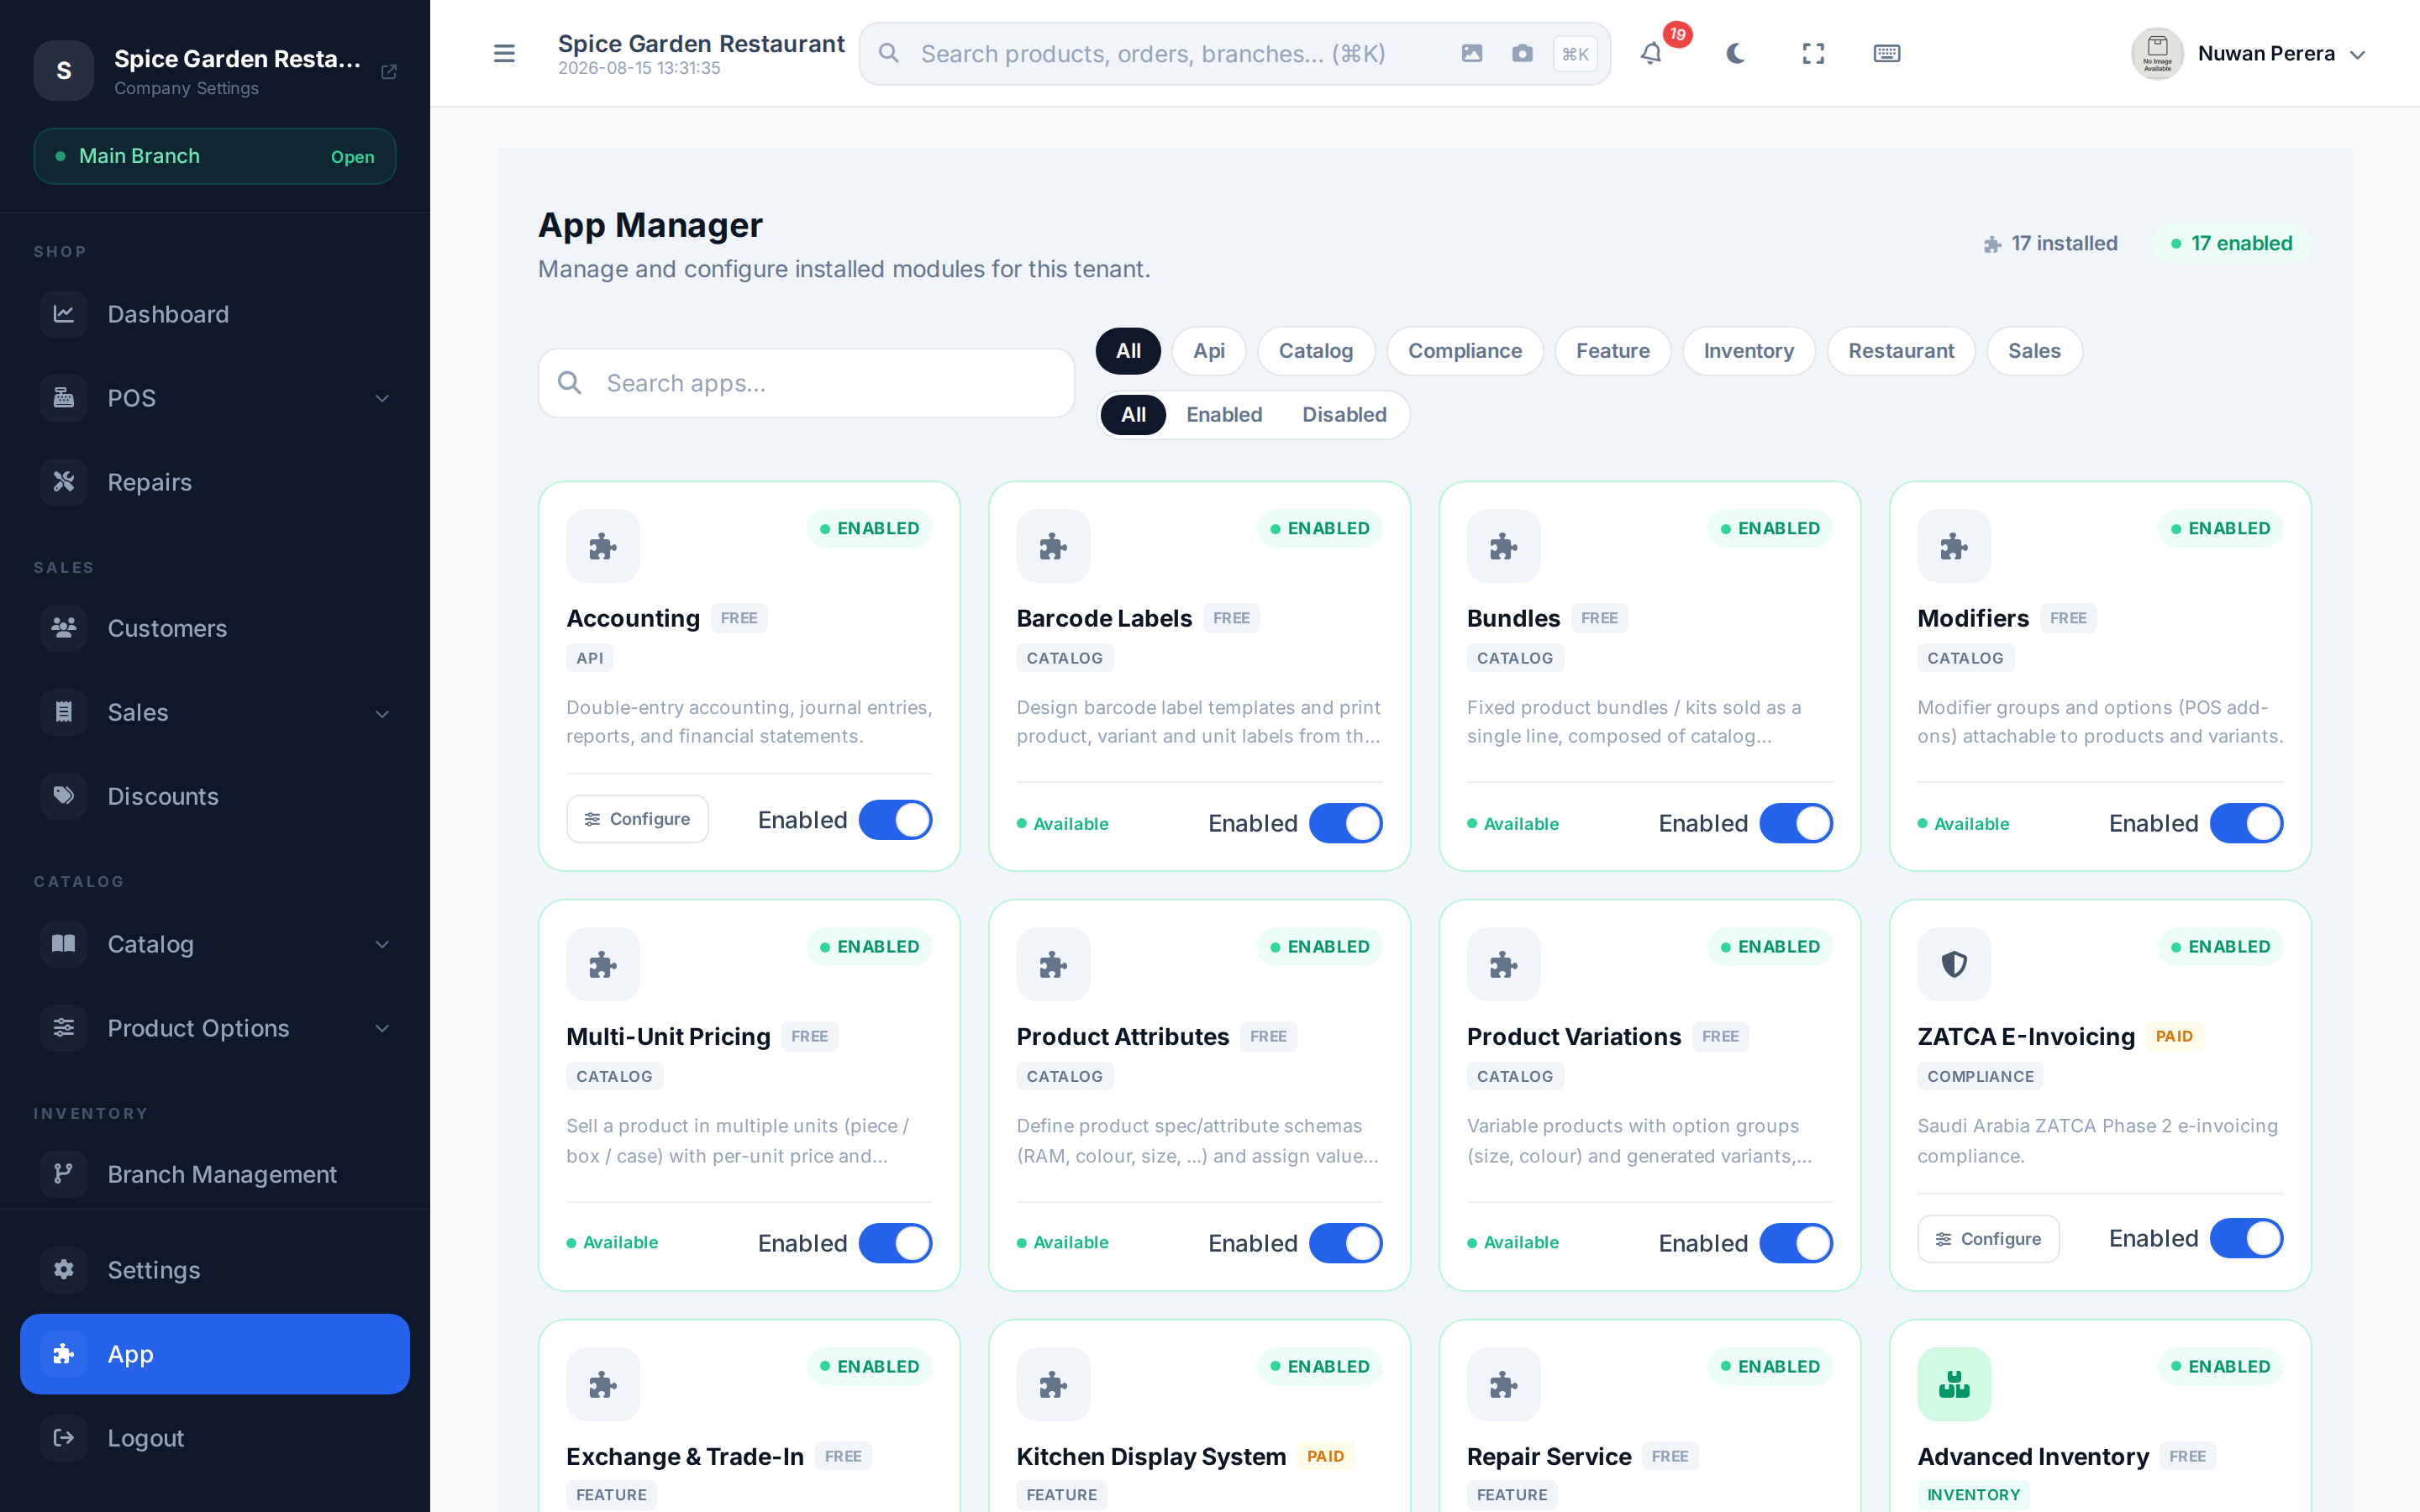The height and width of the screenshot is (1512, 2420).
Task: Open the notifications bell
Action: coord(1651,53)
